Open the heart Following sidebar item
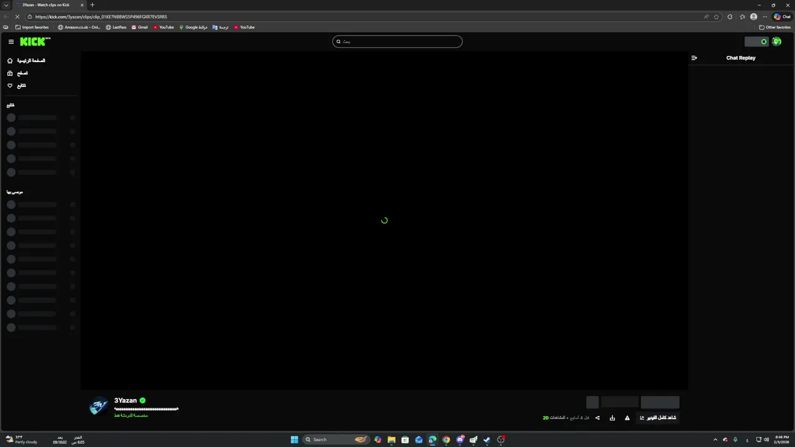Screen dimensions: 795x447 click(17, 86)
